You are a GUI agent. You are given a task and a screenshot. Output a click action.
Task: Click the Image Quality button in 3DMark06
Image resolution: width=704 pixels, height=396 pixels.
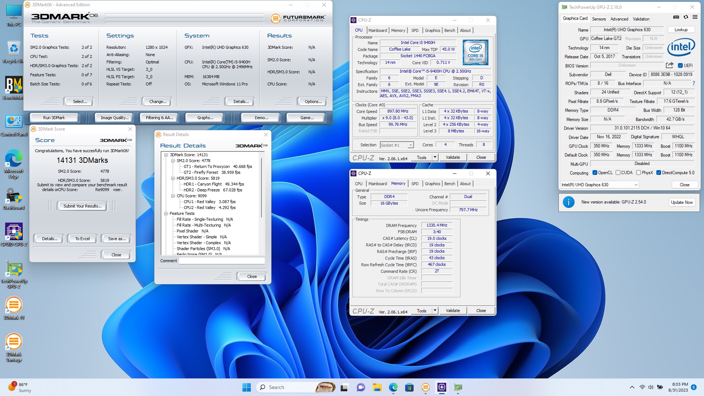115,118
